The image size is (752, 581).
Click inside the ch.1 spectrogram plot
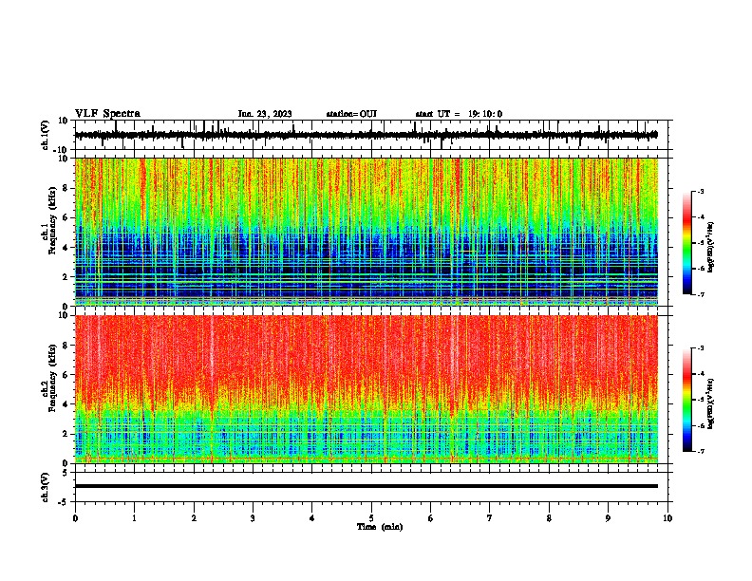click(x=367, y=232)
